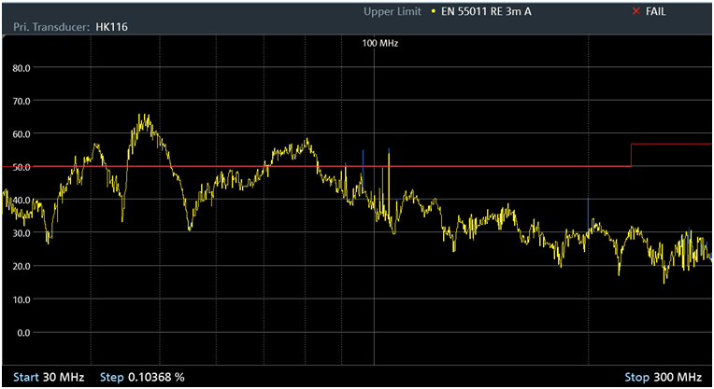Click the red X fail indicator icon
Viewport: 714px width, 389px height.
tap(636, 11)
